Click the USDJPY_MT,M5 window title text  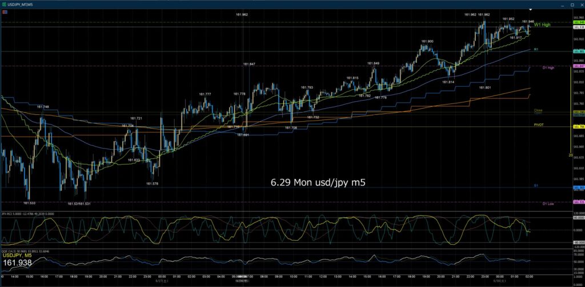21,4
